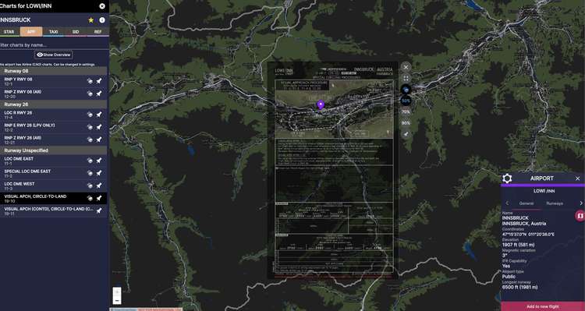Close the Charts for LOWI/INN panel

pyautogui.click(x=102, y=6)
